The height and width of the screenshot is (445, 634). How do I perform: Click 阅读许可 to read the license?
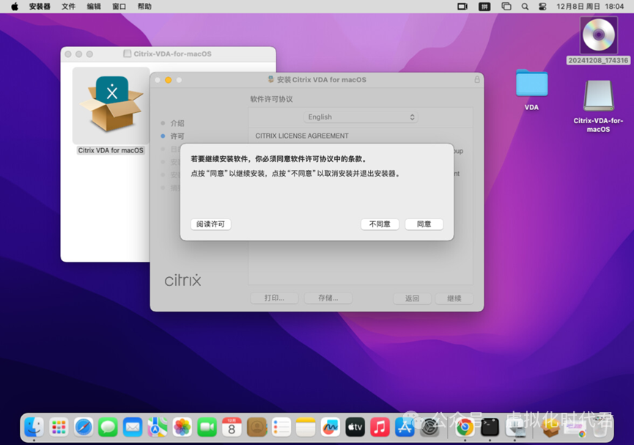coord(213,224)
